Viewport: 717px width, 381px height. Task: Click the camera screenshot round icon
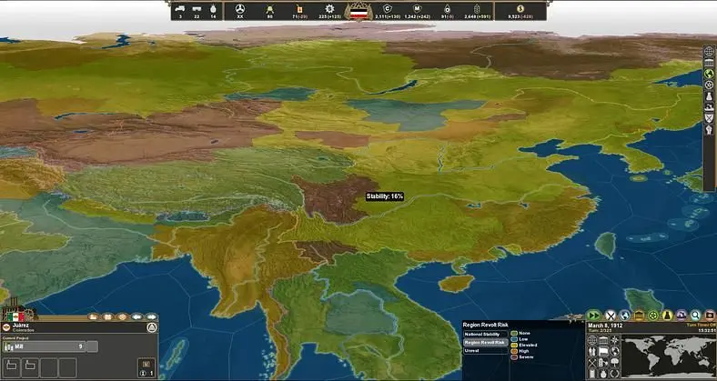click(x=710, y=316)
